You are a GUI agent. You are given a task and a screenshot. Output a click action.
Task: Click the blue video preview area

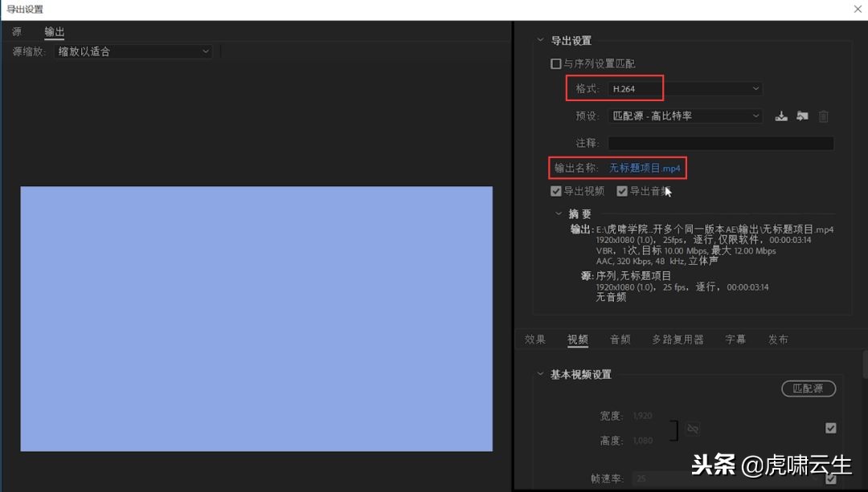point(256,318)
